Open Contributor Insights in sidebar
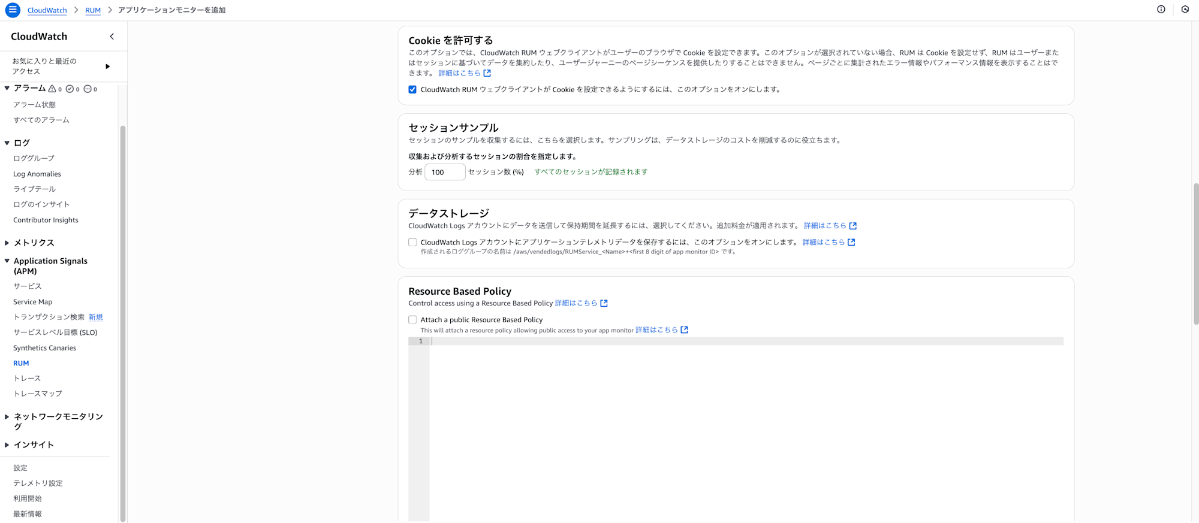Image resolution: width=1199 pixels, height=523 pixels. (x=46, y=220)
